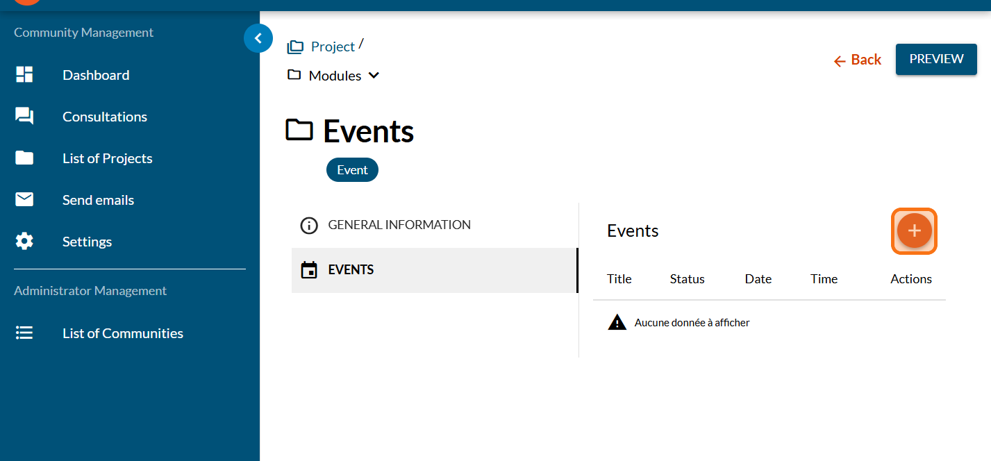Click the Consultations chat bubble icon
The height and width of the screenshot is (461, 991).
tap(24, 117)
